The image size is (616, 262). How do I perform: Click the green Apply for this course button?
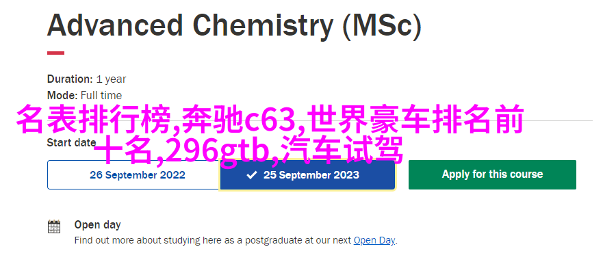[x=492, y=175]
